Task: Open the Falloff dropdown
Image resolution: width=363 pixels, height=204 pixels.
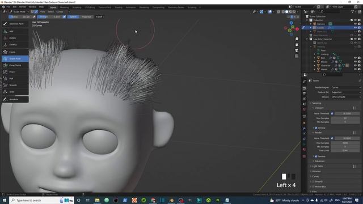Action: 100,16
